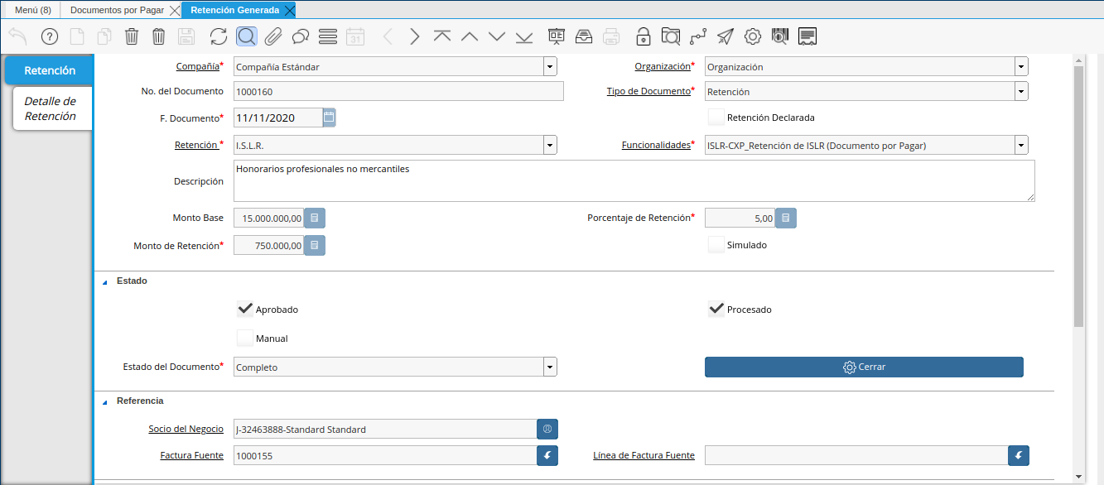
Task: Open the process gear icon in toolbar
Action: tap(753, 36)
